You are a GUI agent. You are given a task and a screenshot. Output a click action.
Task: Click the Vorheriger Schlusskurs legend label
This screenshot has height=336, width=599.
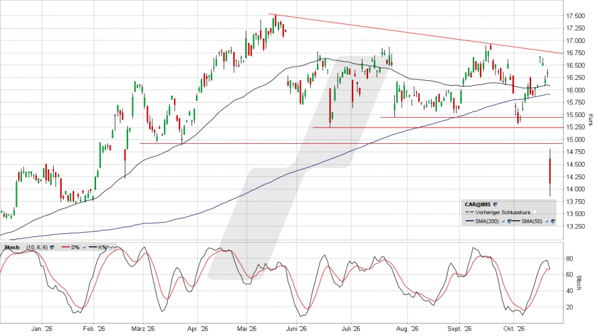pos(503,212)
